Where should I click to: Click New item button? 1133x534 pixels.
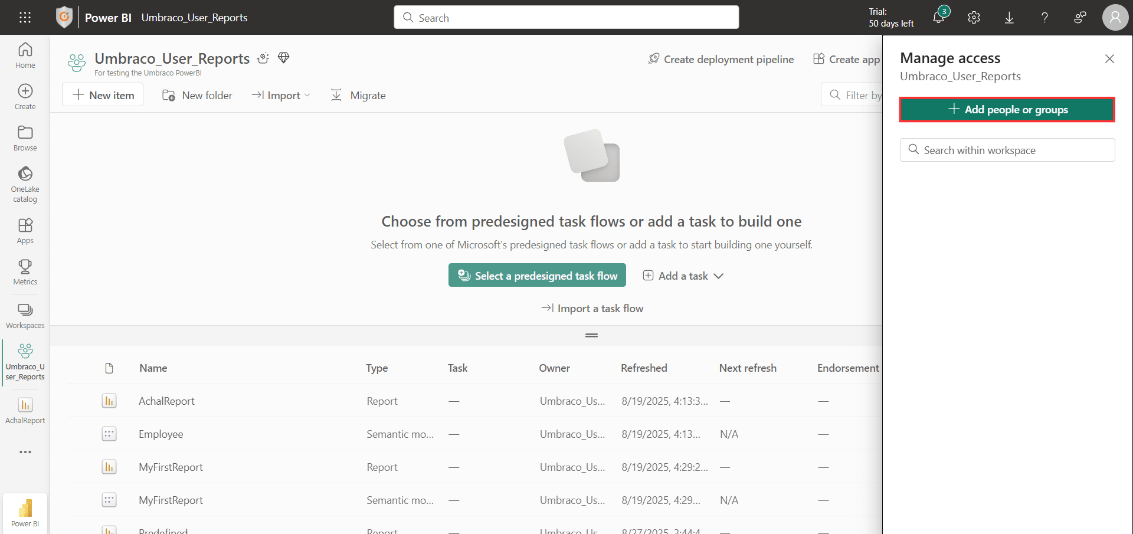(103, 95)
